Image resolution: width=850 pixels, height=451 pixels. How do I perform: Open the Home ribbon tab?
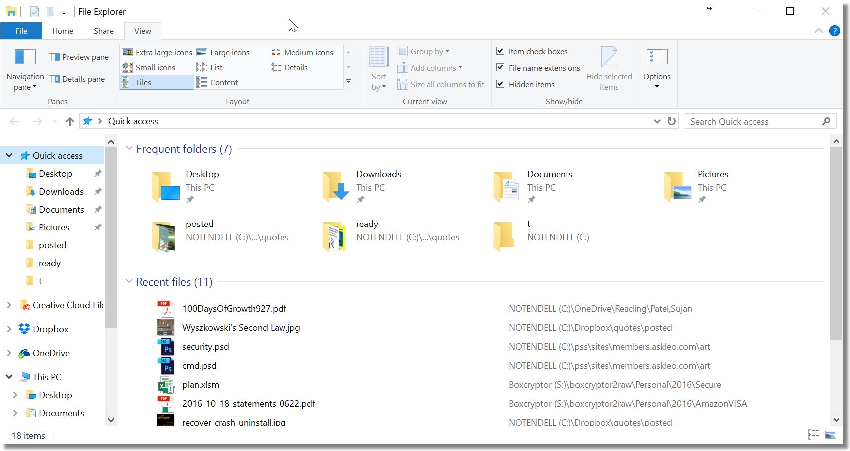tap(63, 31)
